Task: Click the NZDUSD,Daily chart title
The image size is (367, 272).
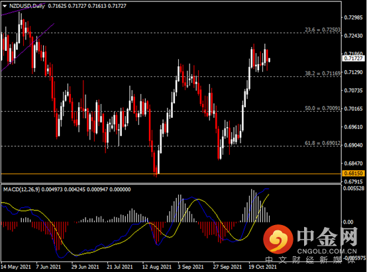Action: click(27, 6)
